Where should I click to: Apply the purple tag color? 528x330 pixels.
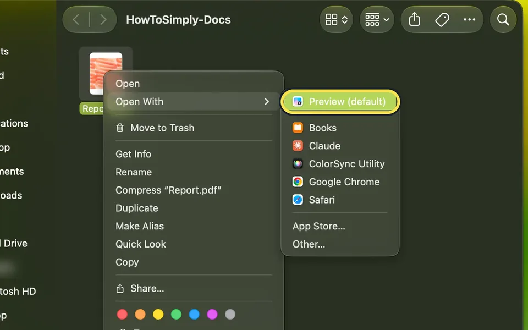click(212, 315)
